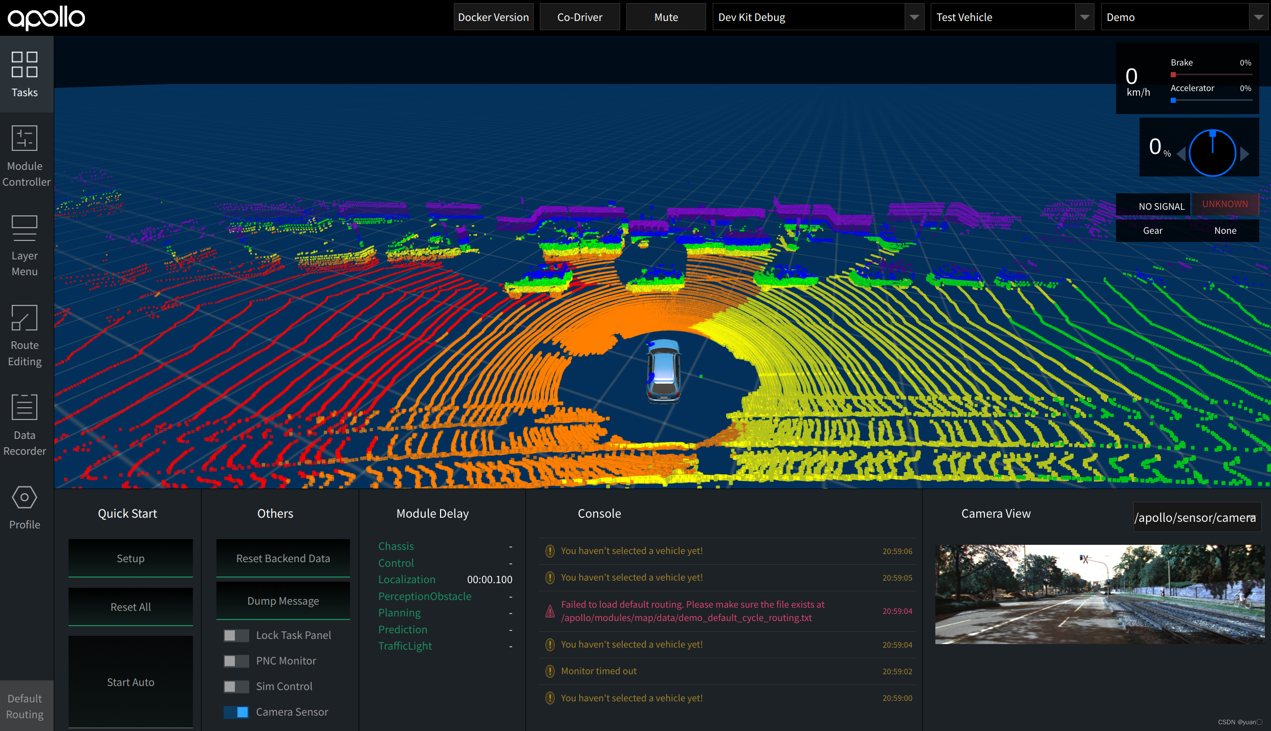Click warning icon beside Monitor timed out

point(550,671)
